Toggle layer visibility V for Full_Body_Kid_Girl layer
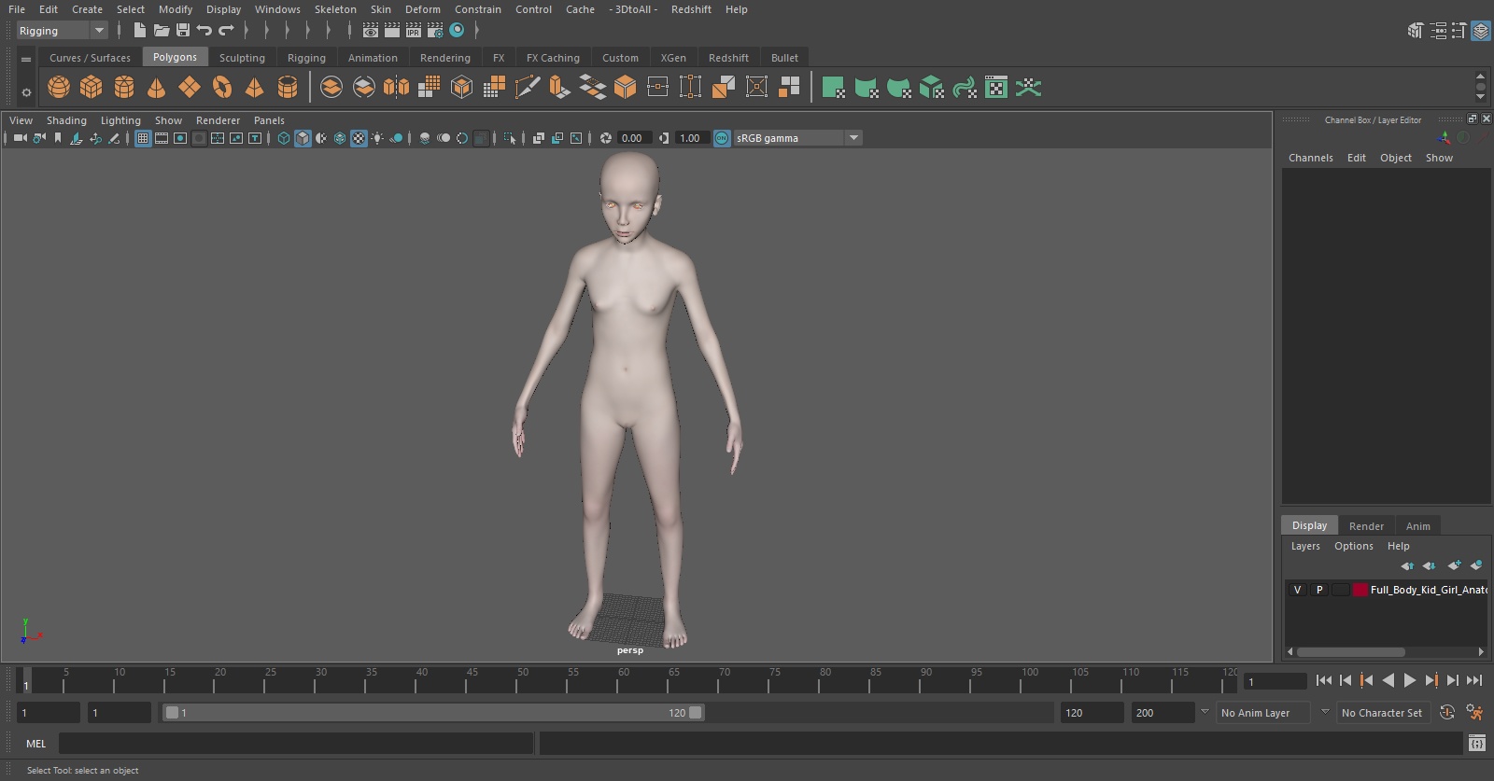The width and height of the screenshot is (1494, 781). [x=1297, y=590]
